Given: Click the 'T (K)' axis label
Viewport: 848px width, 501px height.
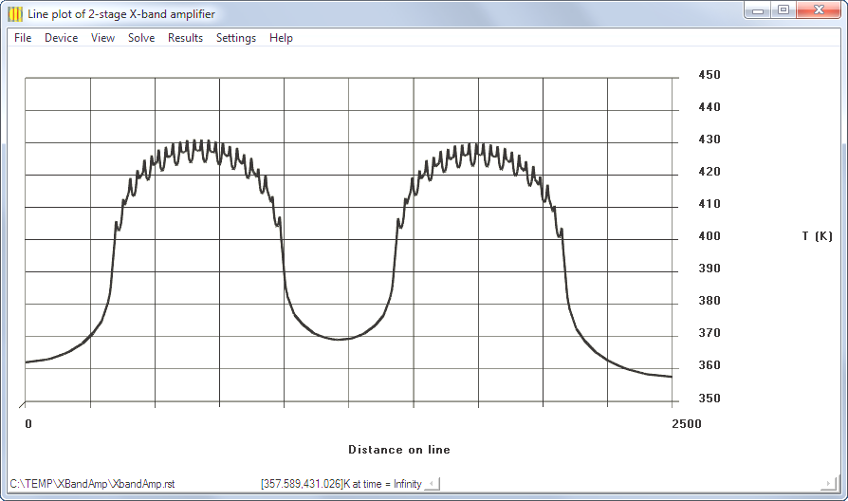Looking at the screenshot, I should click(x=818, y=236).
